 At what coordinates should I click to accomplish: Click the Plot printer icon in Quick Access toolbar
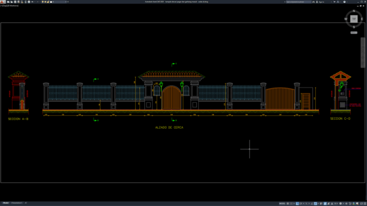[29, 2]
